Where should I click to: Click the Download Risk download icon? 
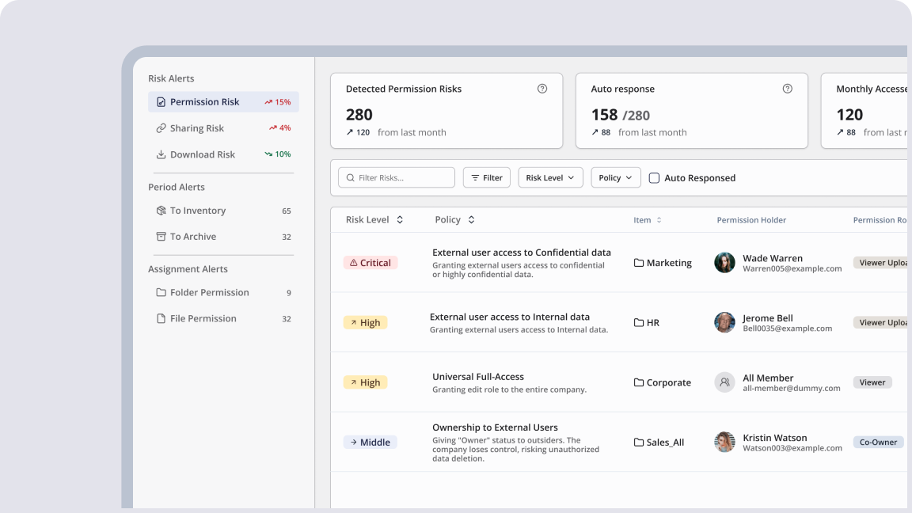(x=161, y=154)
